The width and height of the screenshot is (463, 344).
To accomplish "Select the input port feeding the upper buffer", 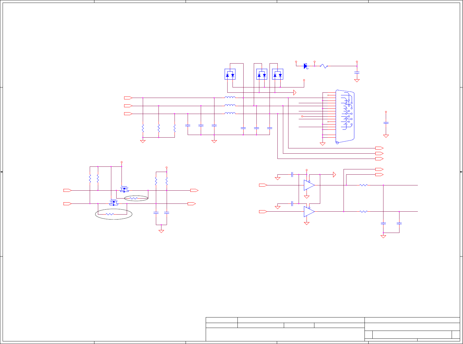I will (263, 185).
